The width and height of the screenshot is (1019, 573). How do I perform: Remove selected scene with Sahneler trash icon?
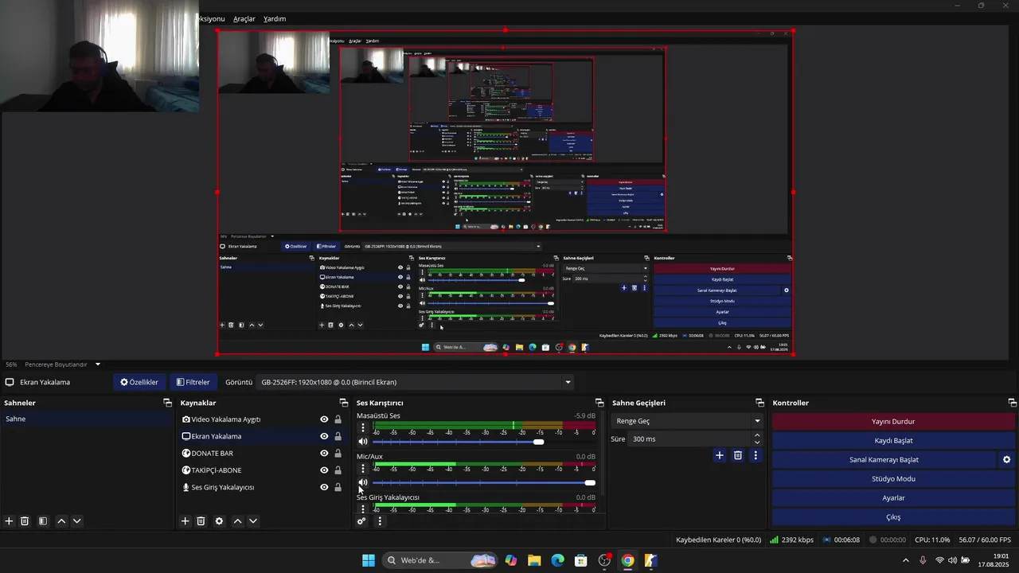[25, 521]
